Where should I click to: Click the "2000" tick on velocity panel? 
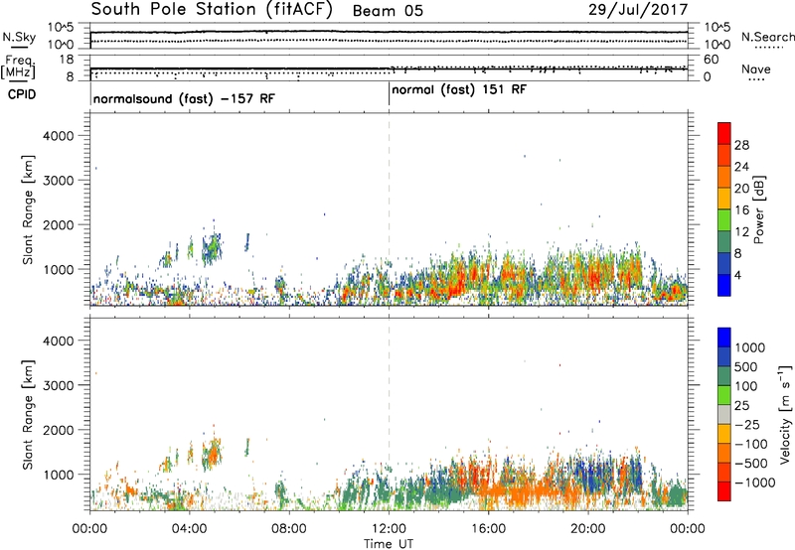click(x=58, y=430)
